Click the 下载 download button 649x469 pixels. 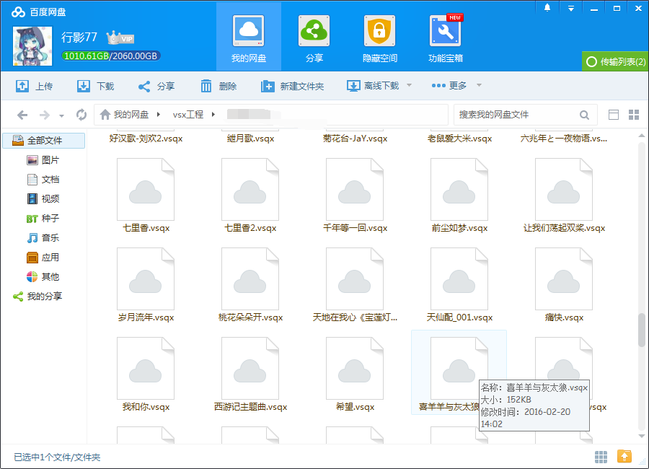pyautogui.click(x=96, y=86)
